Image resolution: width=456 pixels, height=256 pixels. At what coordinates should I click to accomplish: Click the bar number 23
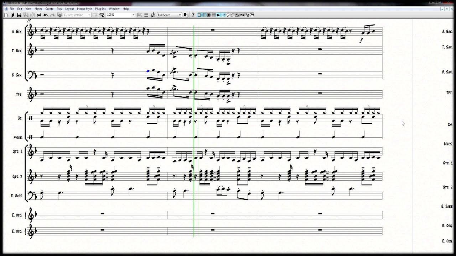(28, 21)
